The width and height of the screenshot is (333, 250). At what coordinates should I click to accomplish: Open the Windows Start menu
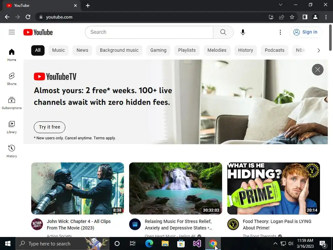click(8, 243)
